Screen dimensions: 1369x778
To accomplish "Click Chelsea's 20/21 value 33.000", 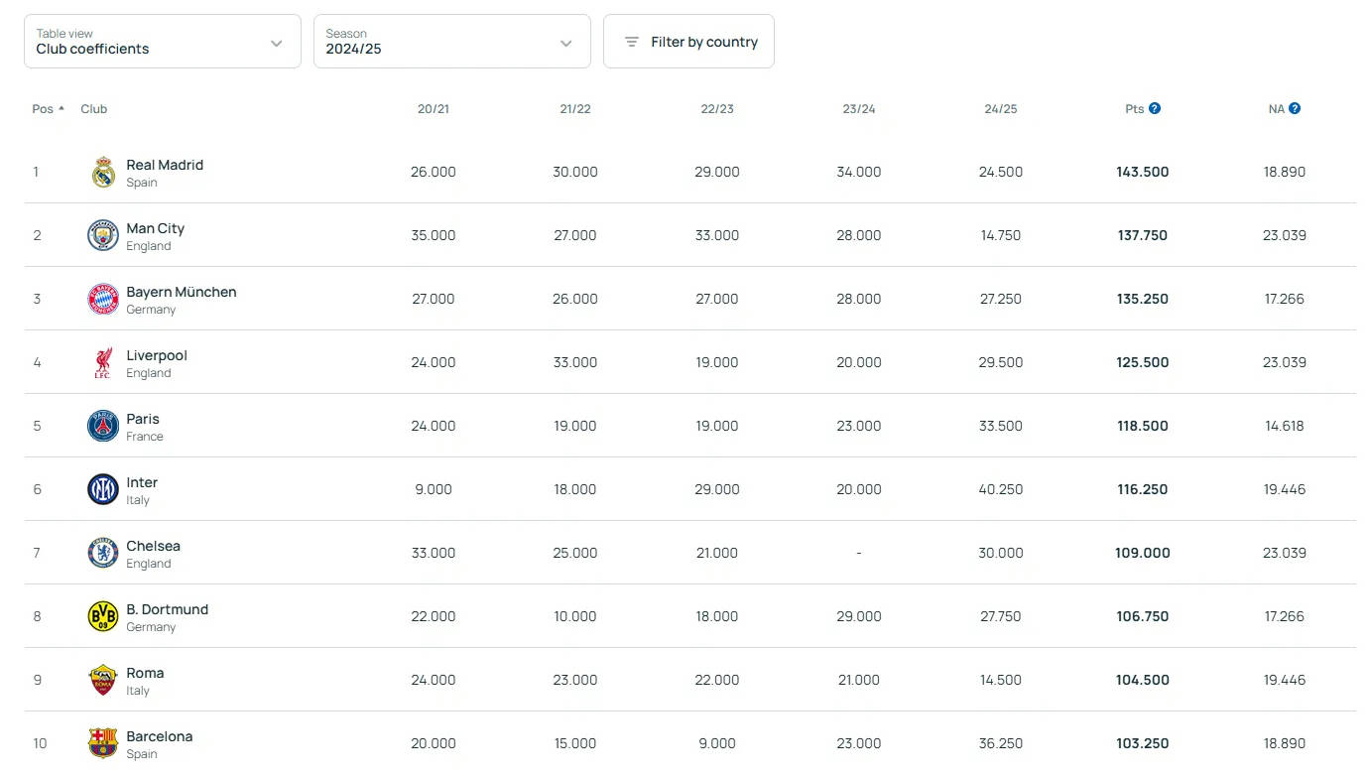I will (434, 553).
